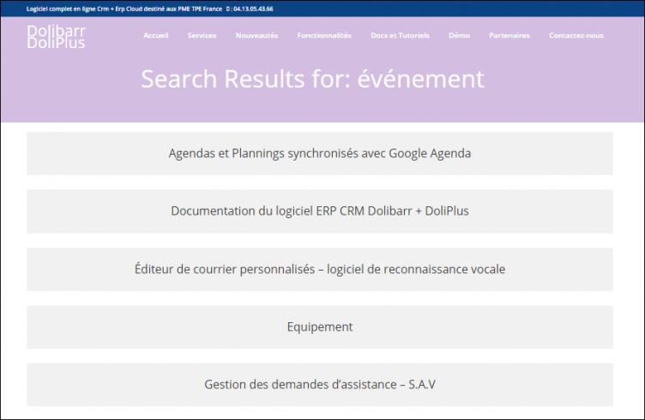The width and height of the screenshot is (645, 420).
Task: Open Gestion des demandes d'assistance result
Action: [x=320, y=384]
